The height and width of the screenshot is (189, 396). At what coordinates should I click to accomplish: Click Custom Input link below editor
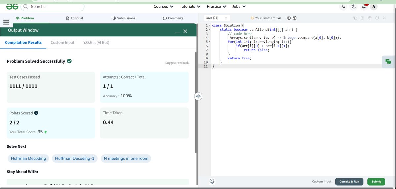pos(321,181)
